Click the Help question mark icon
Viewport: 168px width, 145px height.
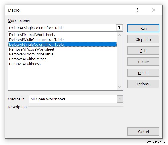coord(137,10)
